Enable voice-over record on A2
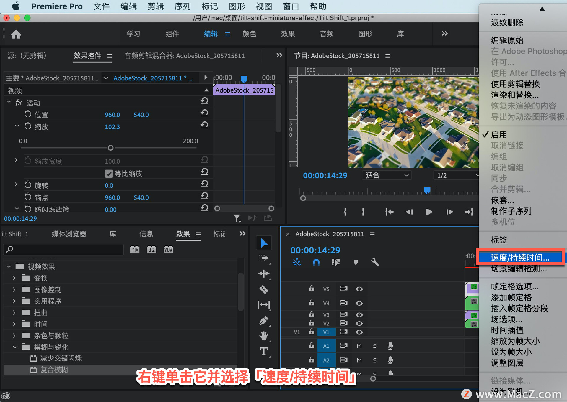This screenshot has height=402, width=567. click(390, 360)
